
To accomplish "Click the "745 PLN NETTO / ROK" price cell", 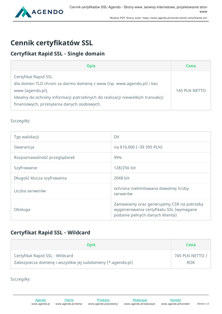I will 191,259.
